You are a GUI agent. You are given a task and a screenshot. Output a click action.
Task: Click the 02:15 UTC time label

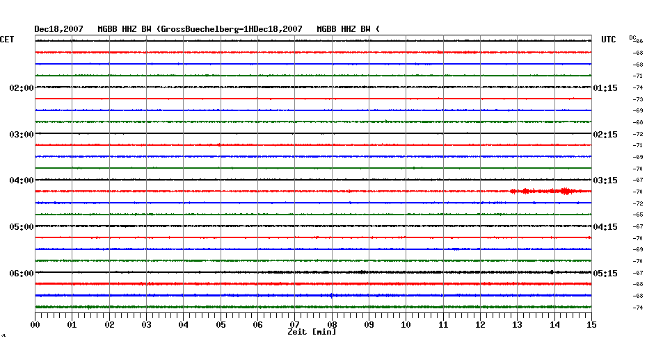click(x=605, y=135)
